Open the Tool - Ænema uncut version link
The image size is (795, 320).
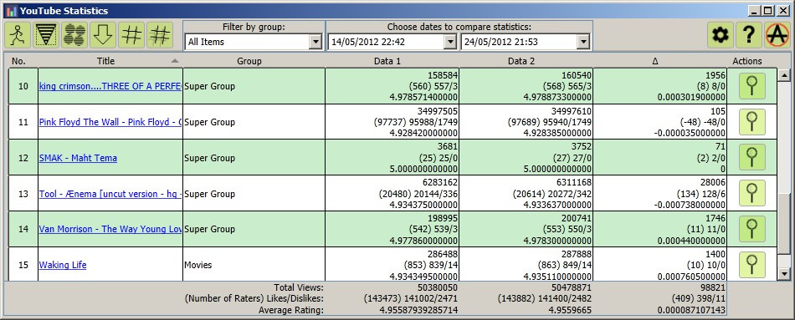(x=110, y=194)
